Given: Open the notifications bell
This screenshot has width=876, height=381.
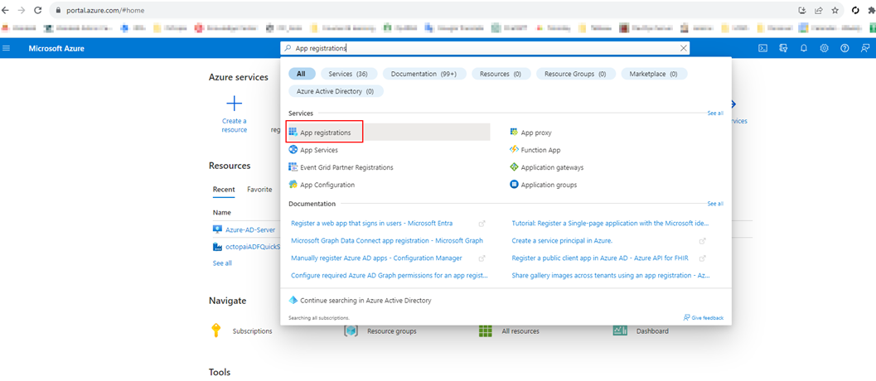Looking at the screenshot, I should pos(804,48).
